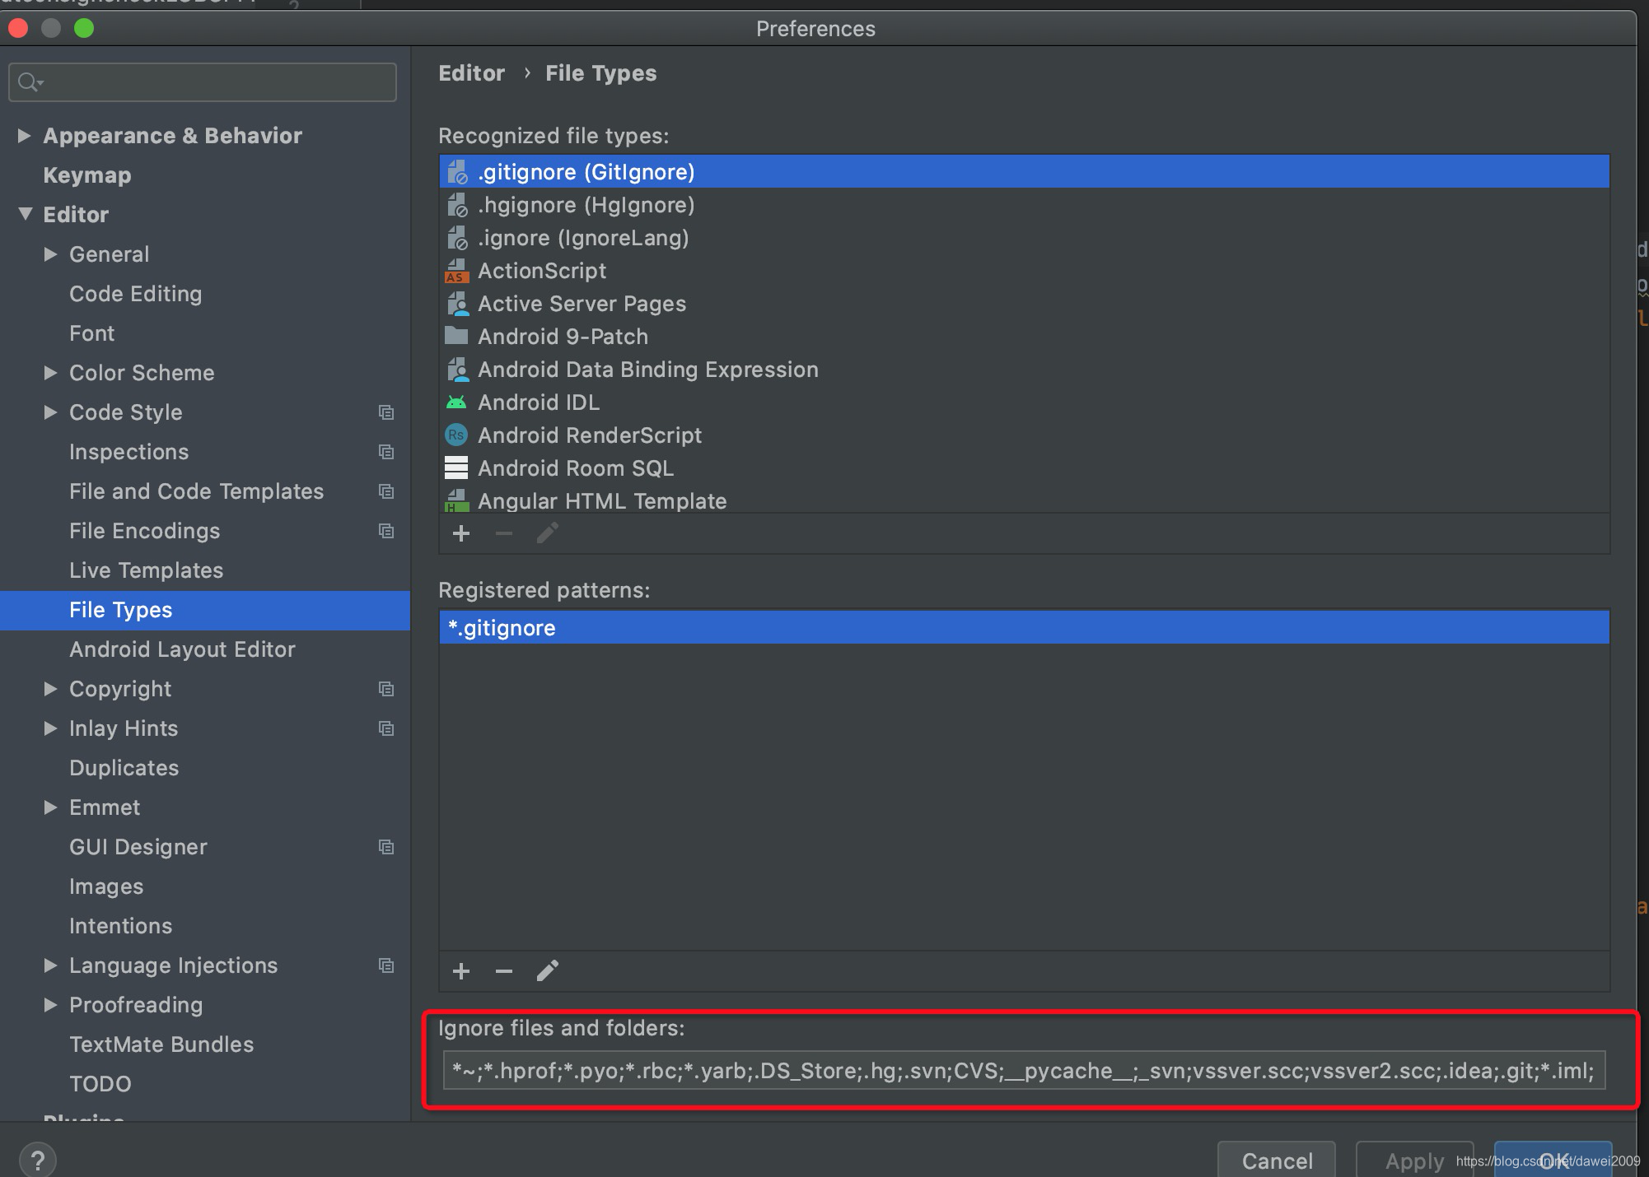Viewport: 1649px width, 1177px height.
Task: Select Keymap in settings sidebar
Action: click(86, 175)
